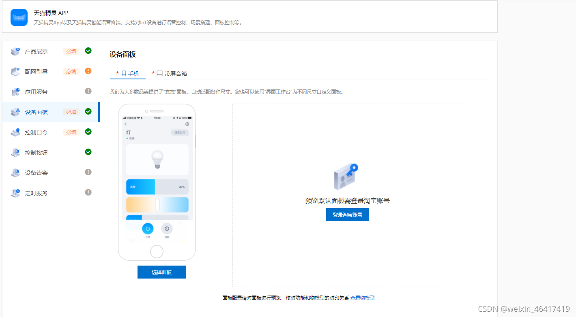Click orange warning status next to 配网引导
The width and height of the screenshot is (576, 317).
[x=88, y=71]
